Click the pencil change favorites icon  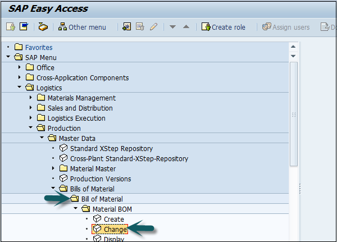153,27
